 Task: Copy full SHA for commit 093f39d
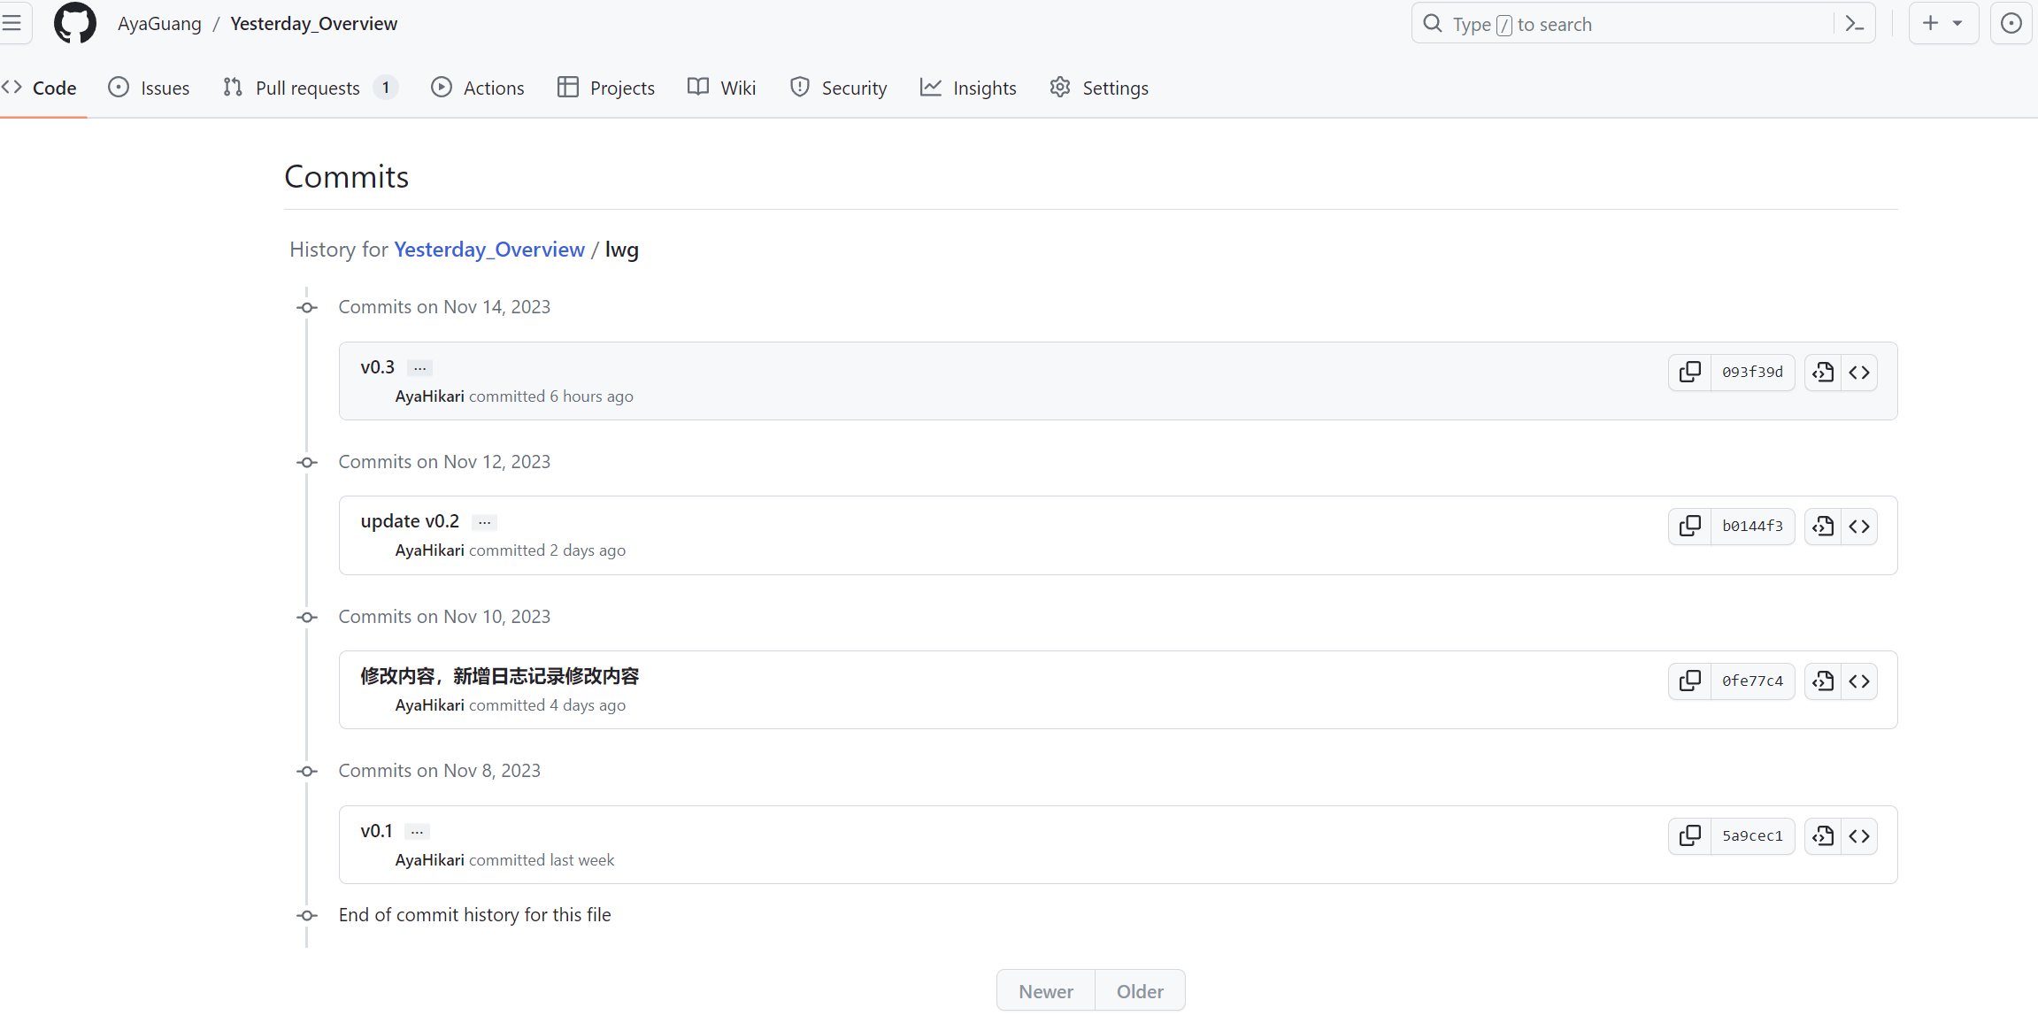coord(1689,373)
